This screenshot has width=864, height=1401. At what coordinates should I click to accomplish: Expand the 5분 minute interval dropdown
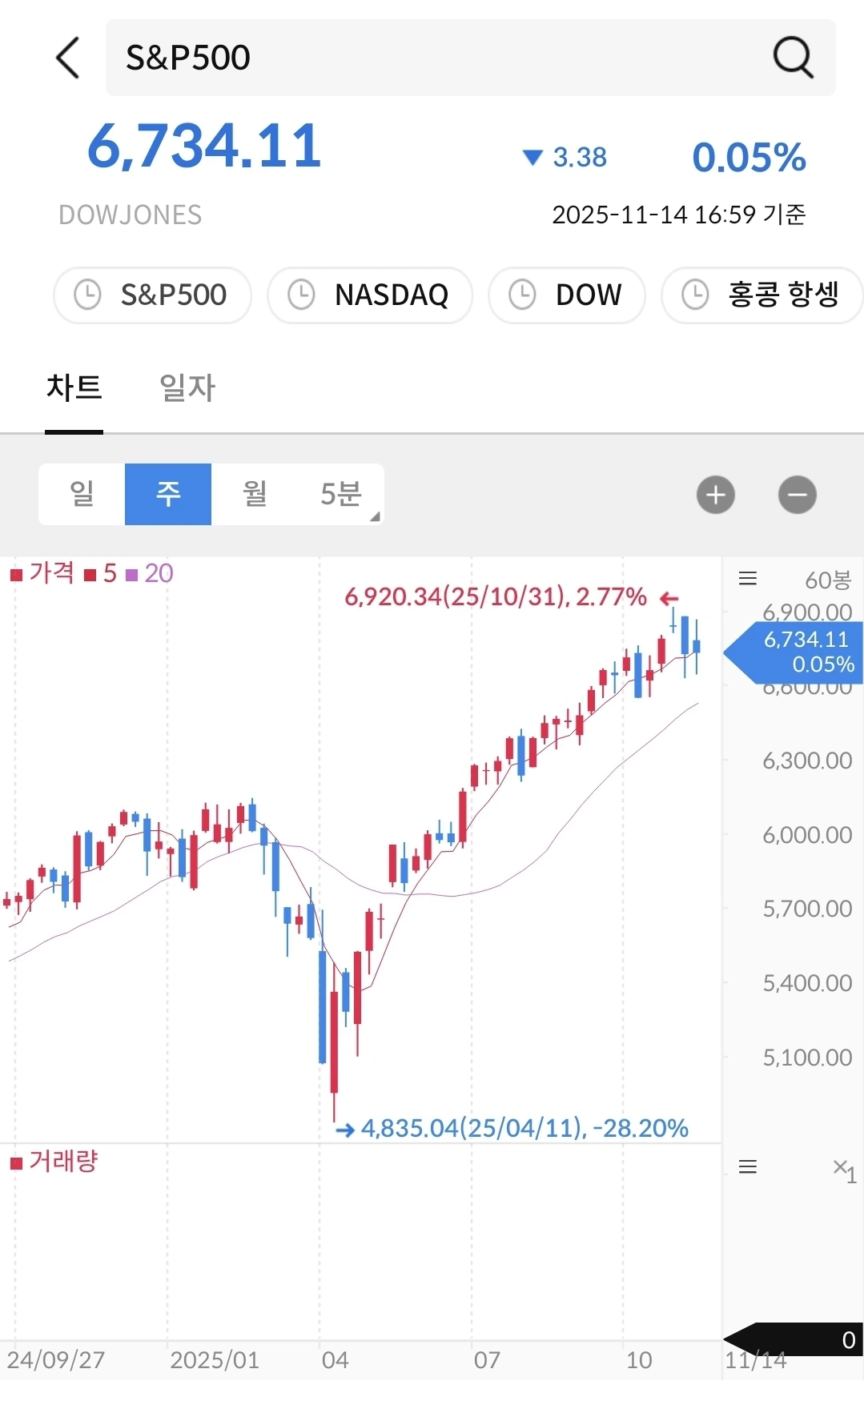tap(341, 494)
